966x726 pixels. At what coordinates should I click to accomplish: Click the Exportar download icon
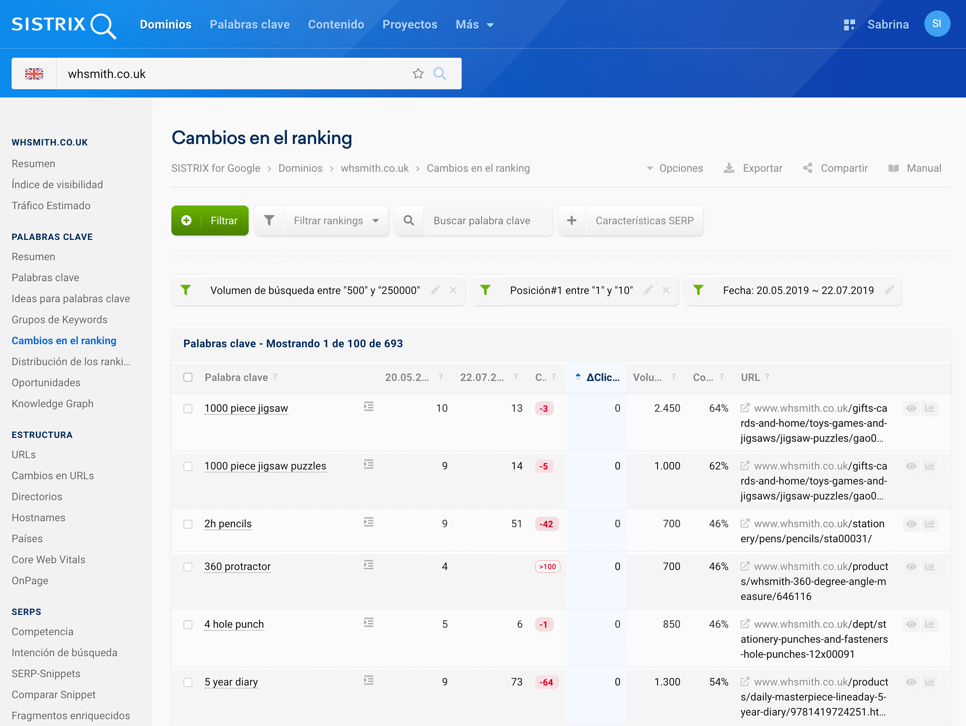point(729,169)
